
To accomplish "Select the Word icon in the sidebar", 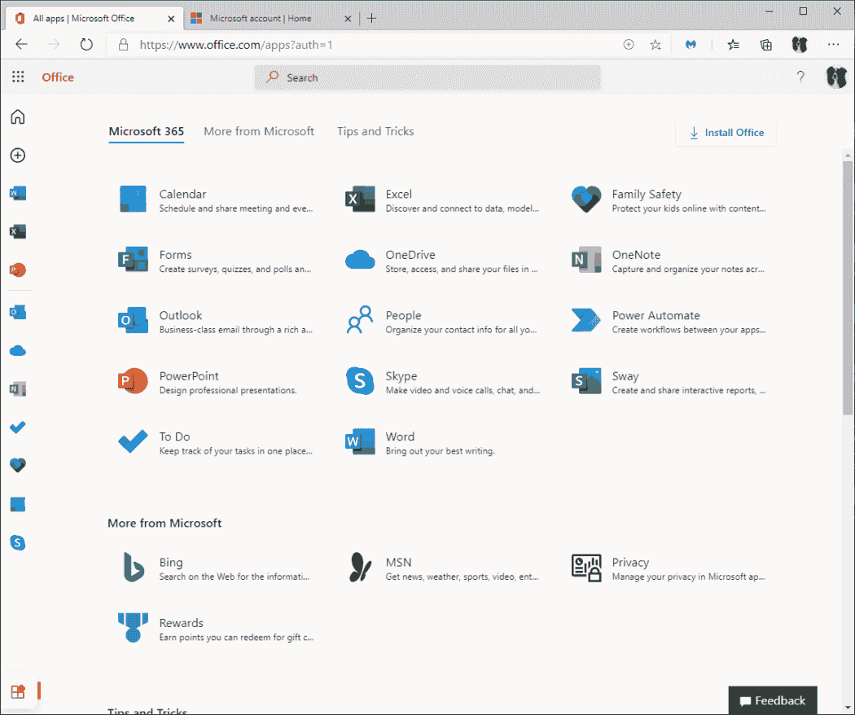I will coord(17,193).
